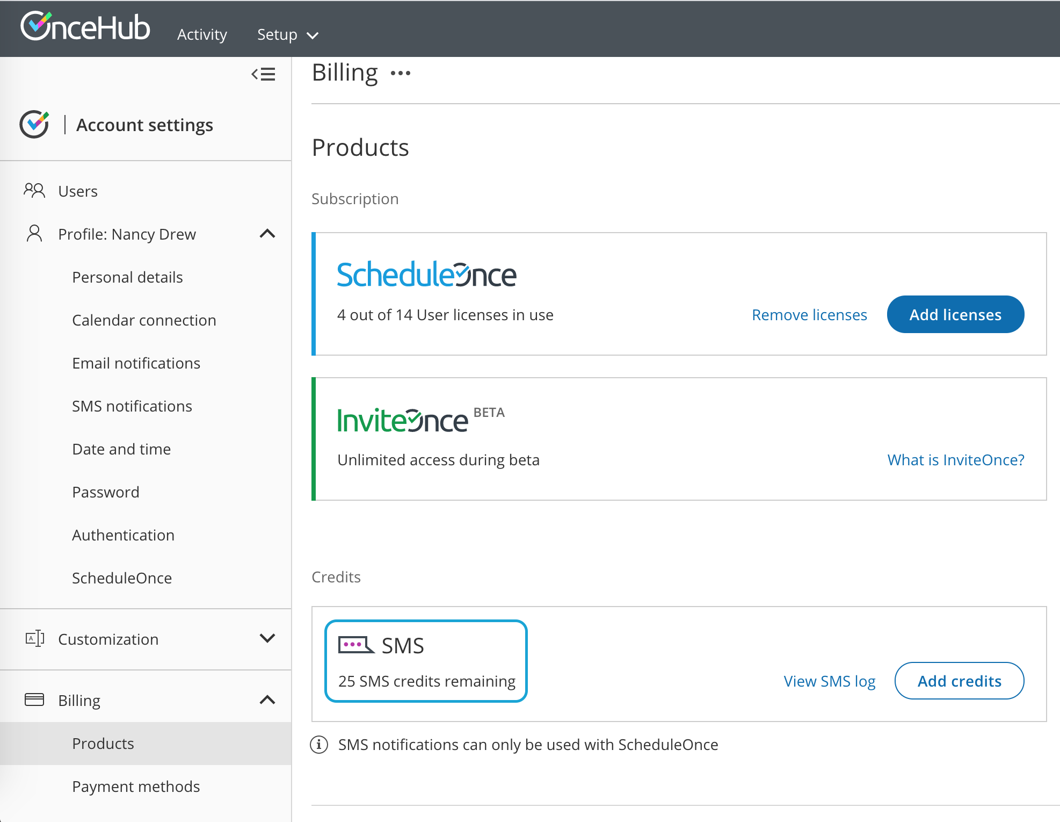The width and height of the screenshot is (1060, 822).
Task: Click the Users people icon
Action: [34, 191]
